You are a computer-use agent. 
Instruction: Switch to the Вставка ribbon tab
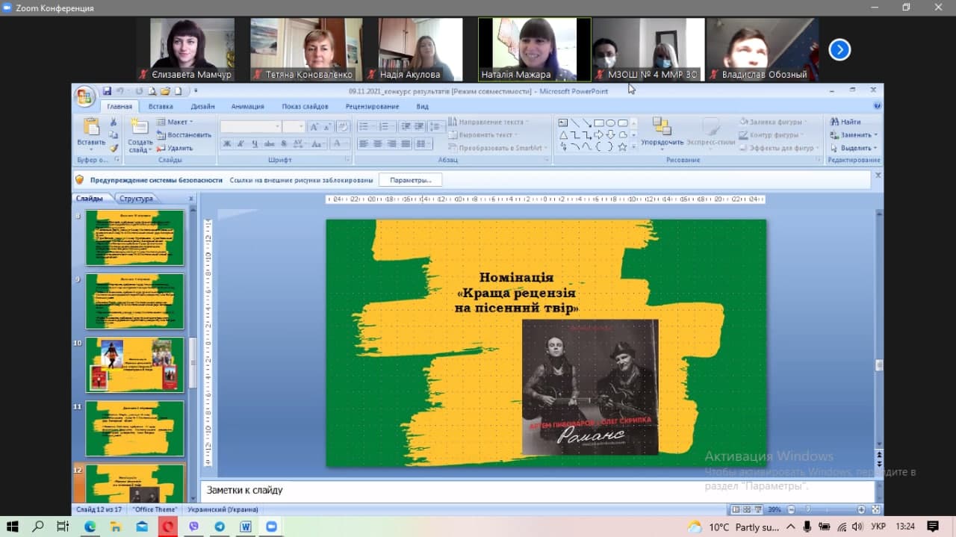[161, 107]
